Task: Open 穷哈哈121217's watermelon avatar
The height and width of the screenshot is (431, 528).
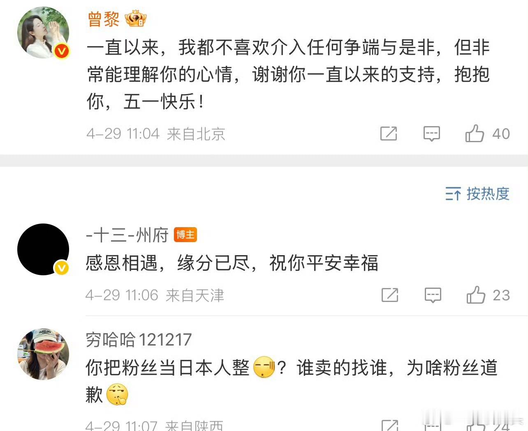Action: pos(43,354)
